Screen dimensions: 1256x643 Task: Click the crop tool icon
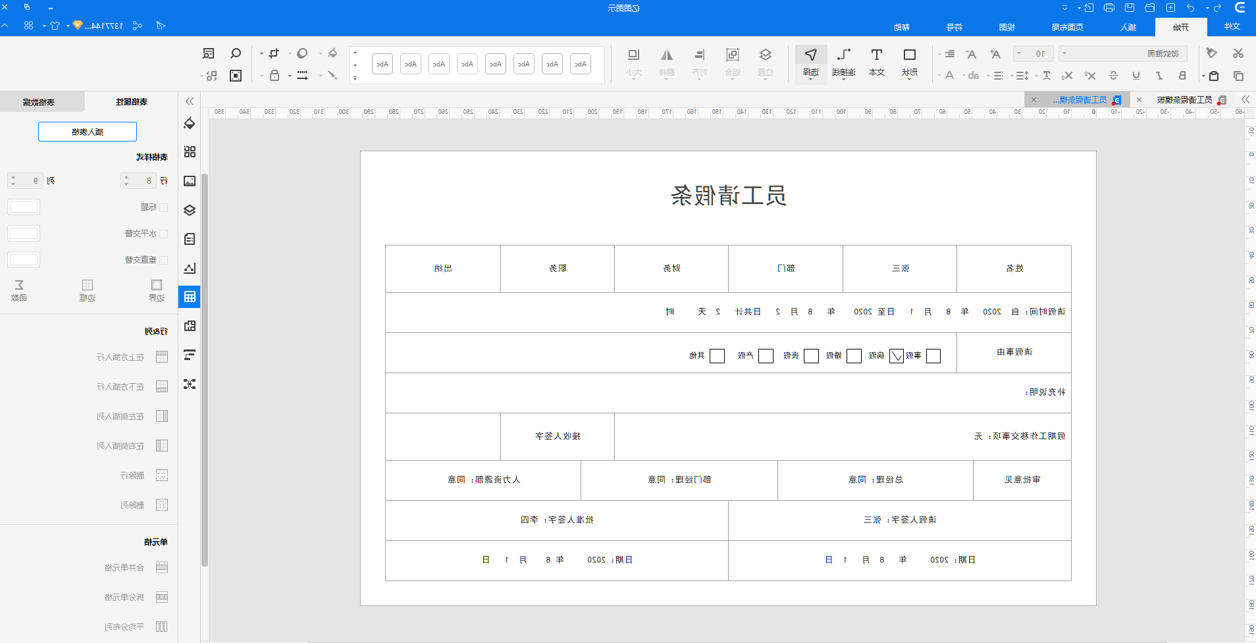click(274, 54)
